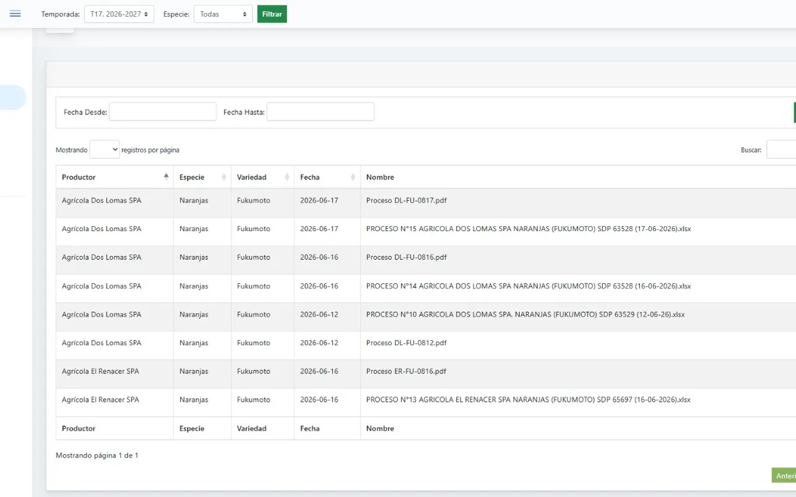Open the registros por página dropdown
Screen dimensions: 796x497
[x=104, y=150]
